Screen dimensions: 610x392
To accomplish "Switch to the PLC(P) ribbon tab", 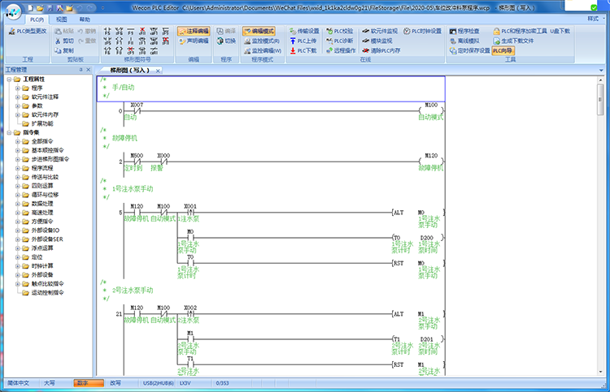I will (37, 19).
